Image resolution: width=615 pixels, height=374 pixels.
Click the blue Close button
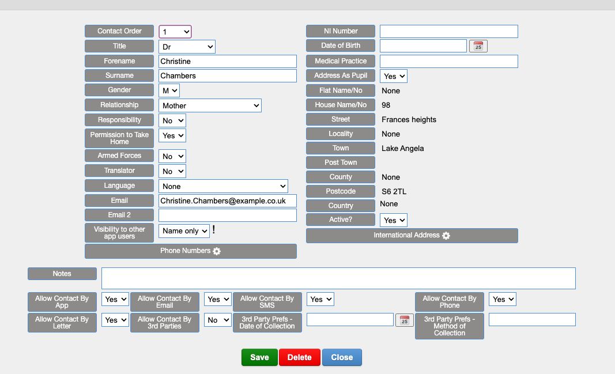(x=342, y=357)
